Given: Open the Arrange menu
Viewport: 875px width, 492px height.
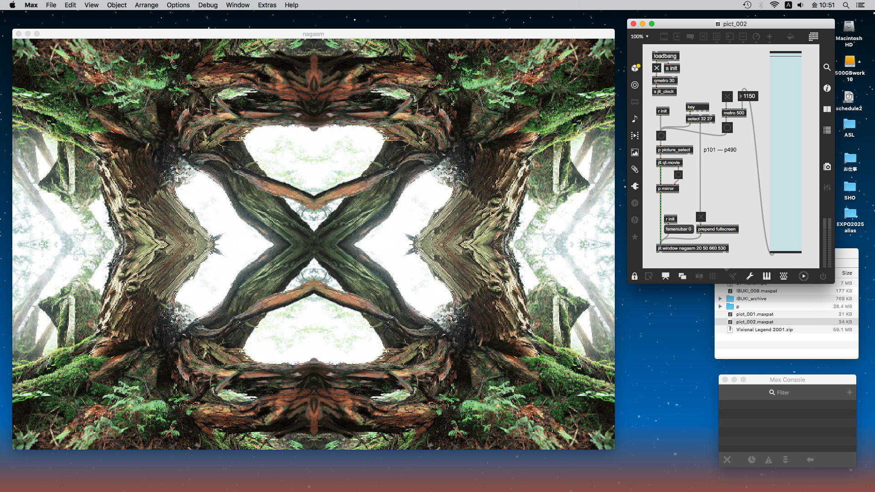Looking at the screenshot, I should pyautogui.click(x=146, y=5).
